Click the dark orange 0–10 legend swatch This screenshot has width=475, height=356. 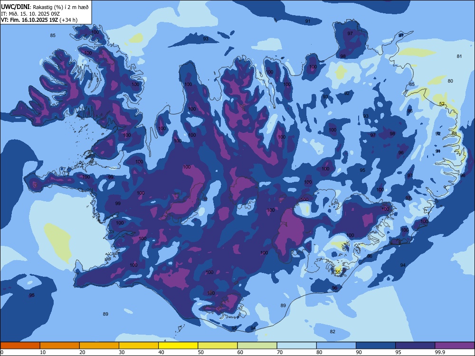pyautogui.click(x=20, y=346)
